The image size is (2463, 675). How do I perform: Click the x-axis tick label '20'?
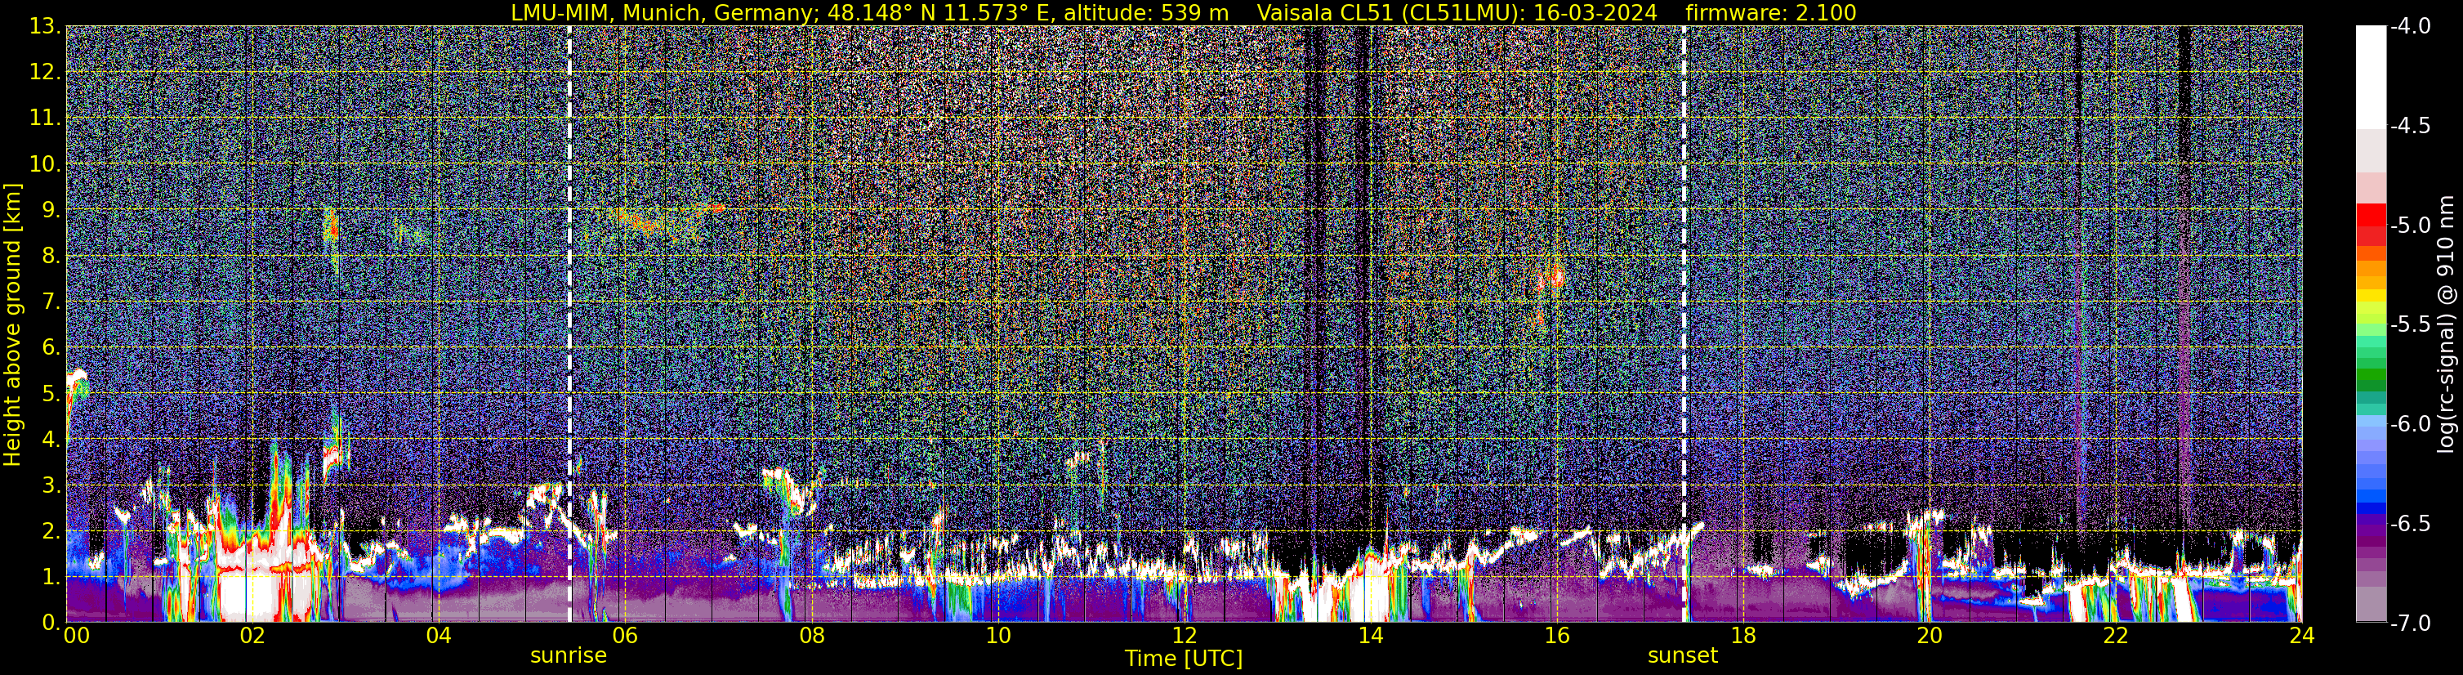[x=1930, y=636]
